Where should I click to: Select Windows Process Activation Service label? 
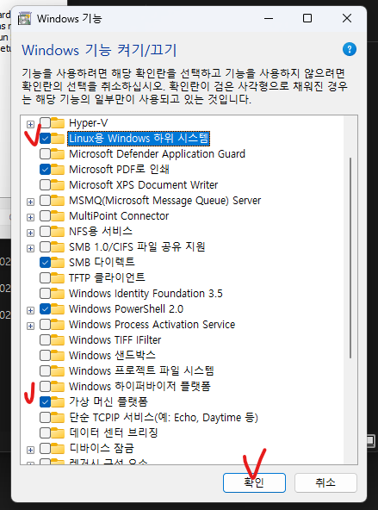[152, 325]
